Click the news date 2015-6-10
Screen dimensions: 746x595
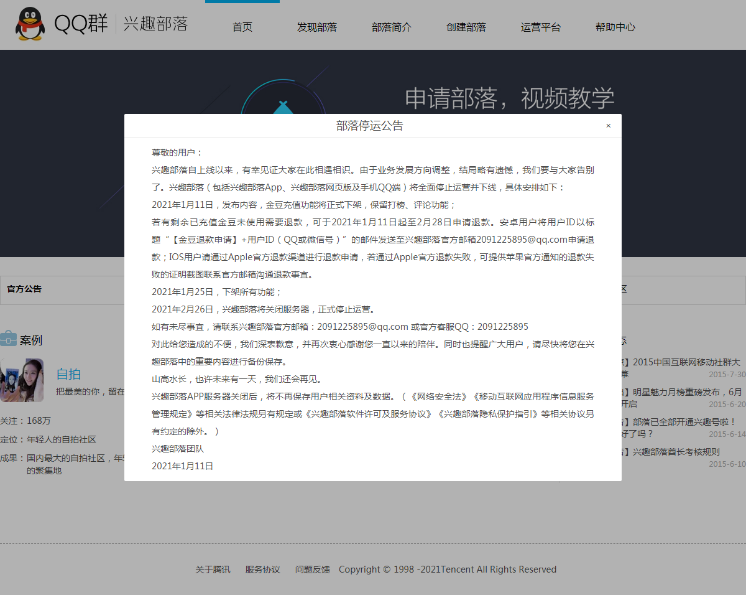[x=727, y=464]
